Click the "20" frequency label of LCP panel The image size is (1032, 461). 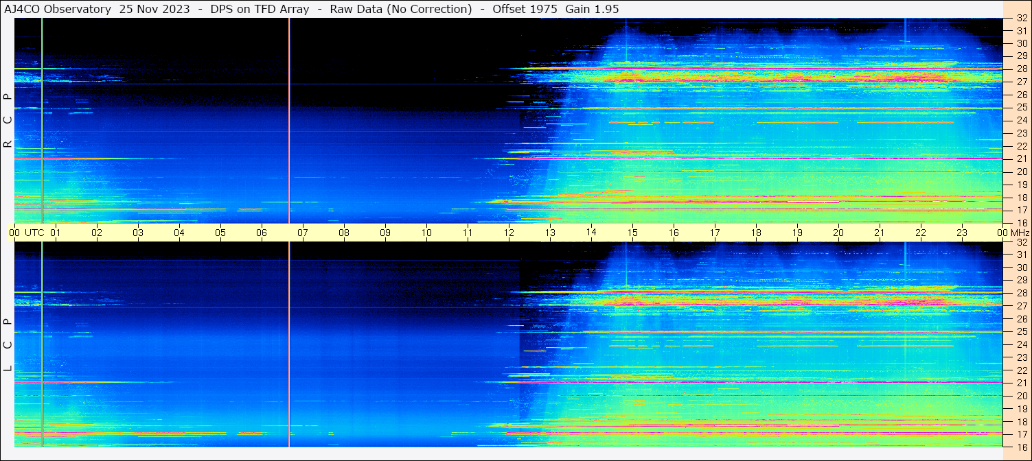point(1022,396)
